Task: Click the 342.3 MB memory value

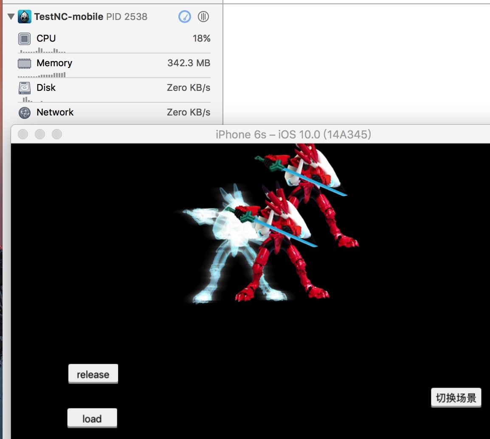Action: click(189, 63)
